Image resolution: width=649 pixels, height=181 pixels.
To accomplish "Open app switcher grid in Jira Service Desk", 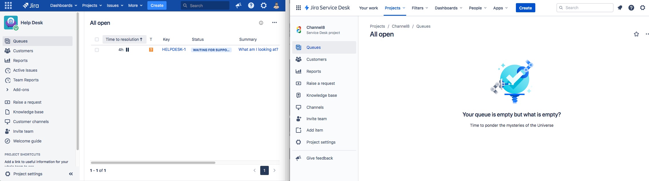I will 299,8.
